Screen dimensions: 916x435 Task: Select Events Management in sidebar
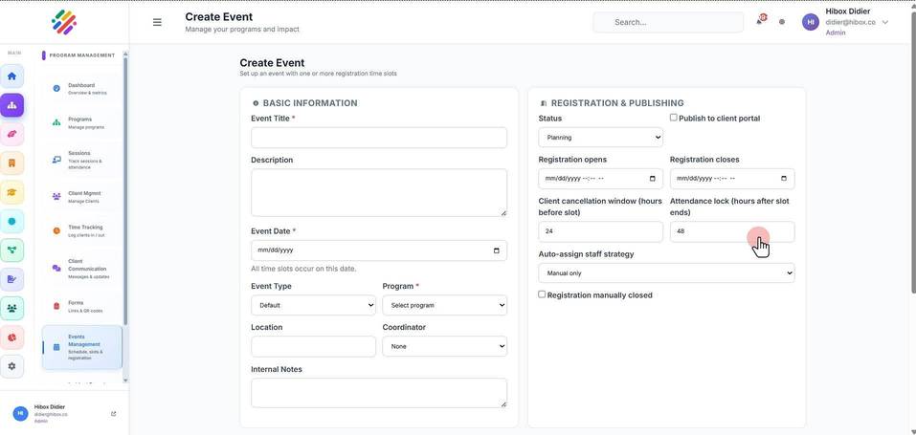point(81,347)
